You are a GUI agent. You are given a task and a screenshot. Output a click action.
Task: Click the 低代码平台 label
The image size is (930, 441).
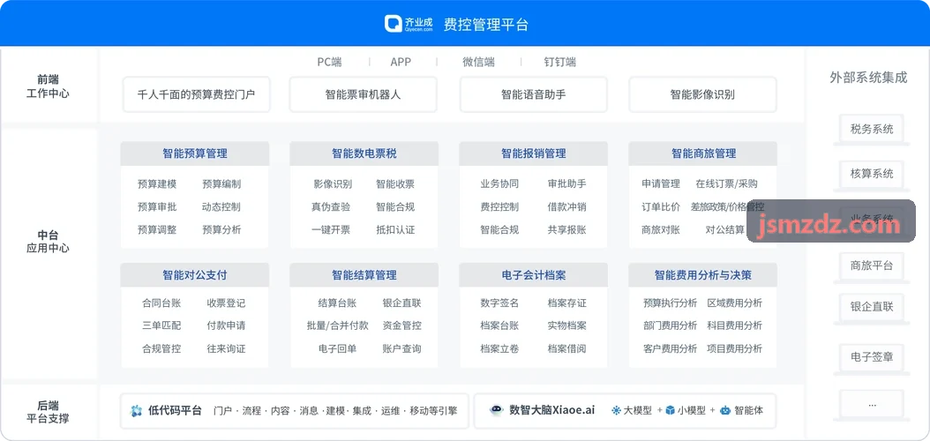[x=175, y=410]
